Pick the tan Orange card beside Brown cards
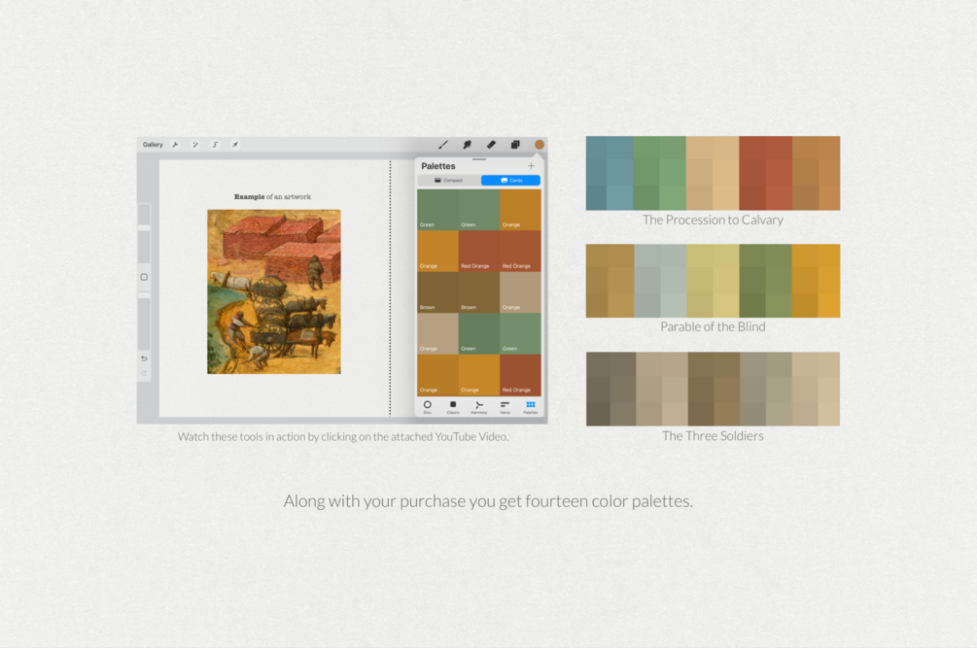The height and width of the screenshot is (648, 977). (520, 292)
